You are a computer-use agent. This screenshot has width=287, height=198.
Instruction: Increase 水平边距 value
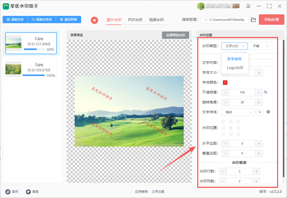point(259,144)
